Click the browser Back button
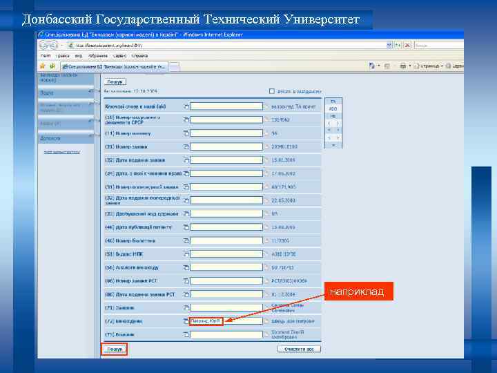The height and width of the screenshot is (373, 497). pyautogui.click(x=44, y=45)
